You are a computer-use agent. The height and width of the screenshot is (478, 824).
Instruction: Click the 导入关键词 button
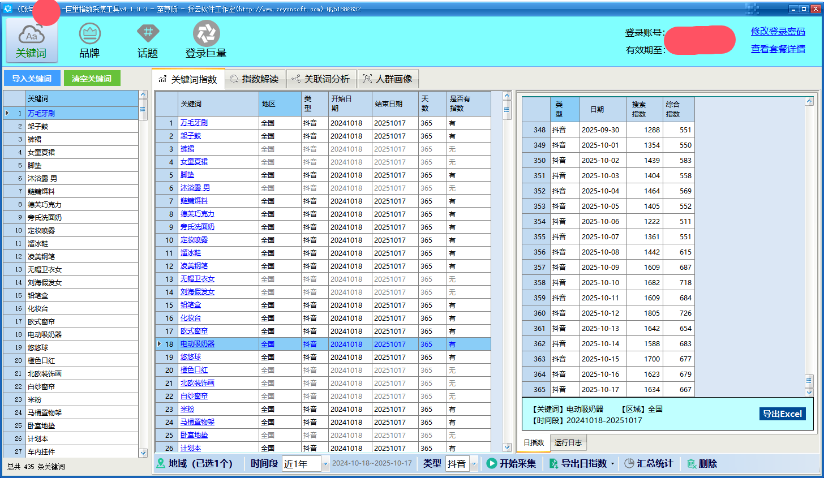click(x=32, y=79)
